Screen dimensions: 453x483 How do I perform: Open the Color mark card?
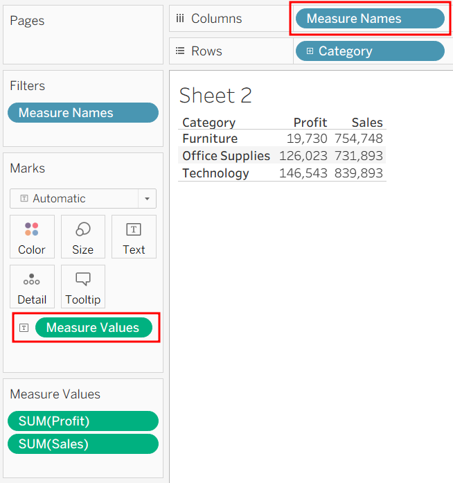coord(32,236)
